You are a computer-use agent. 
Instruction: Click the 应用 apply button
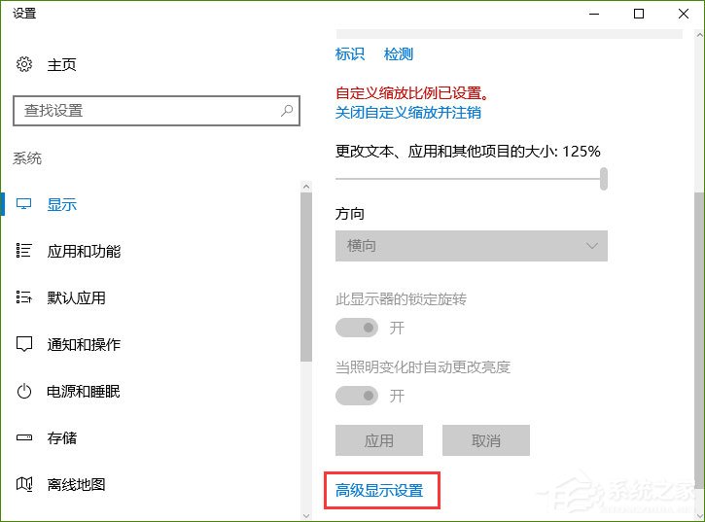pyautogui.click(x=378, y=440)
